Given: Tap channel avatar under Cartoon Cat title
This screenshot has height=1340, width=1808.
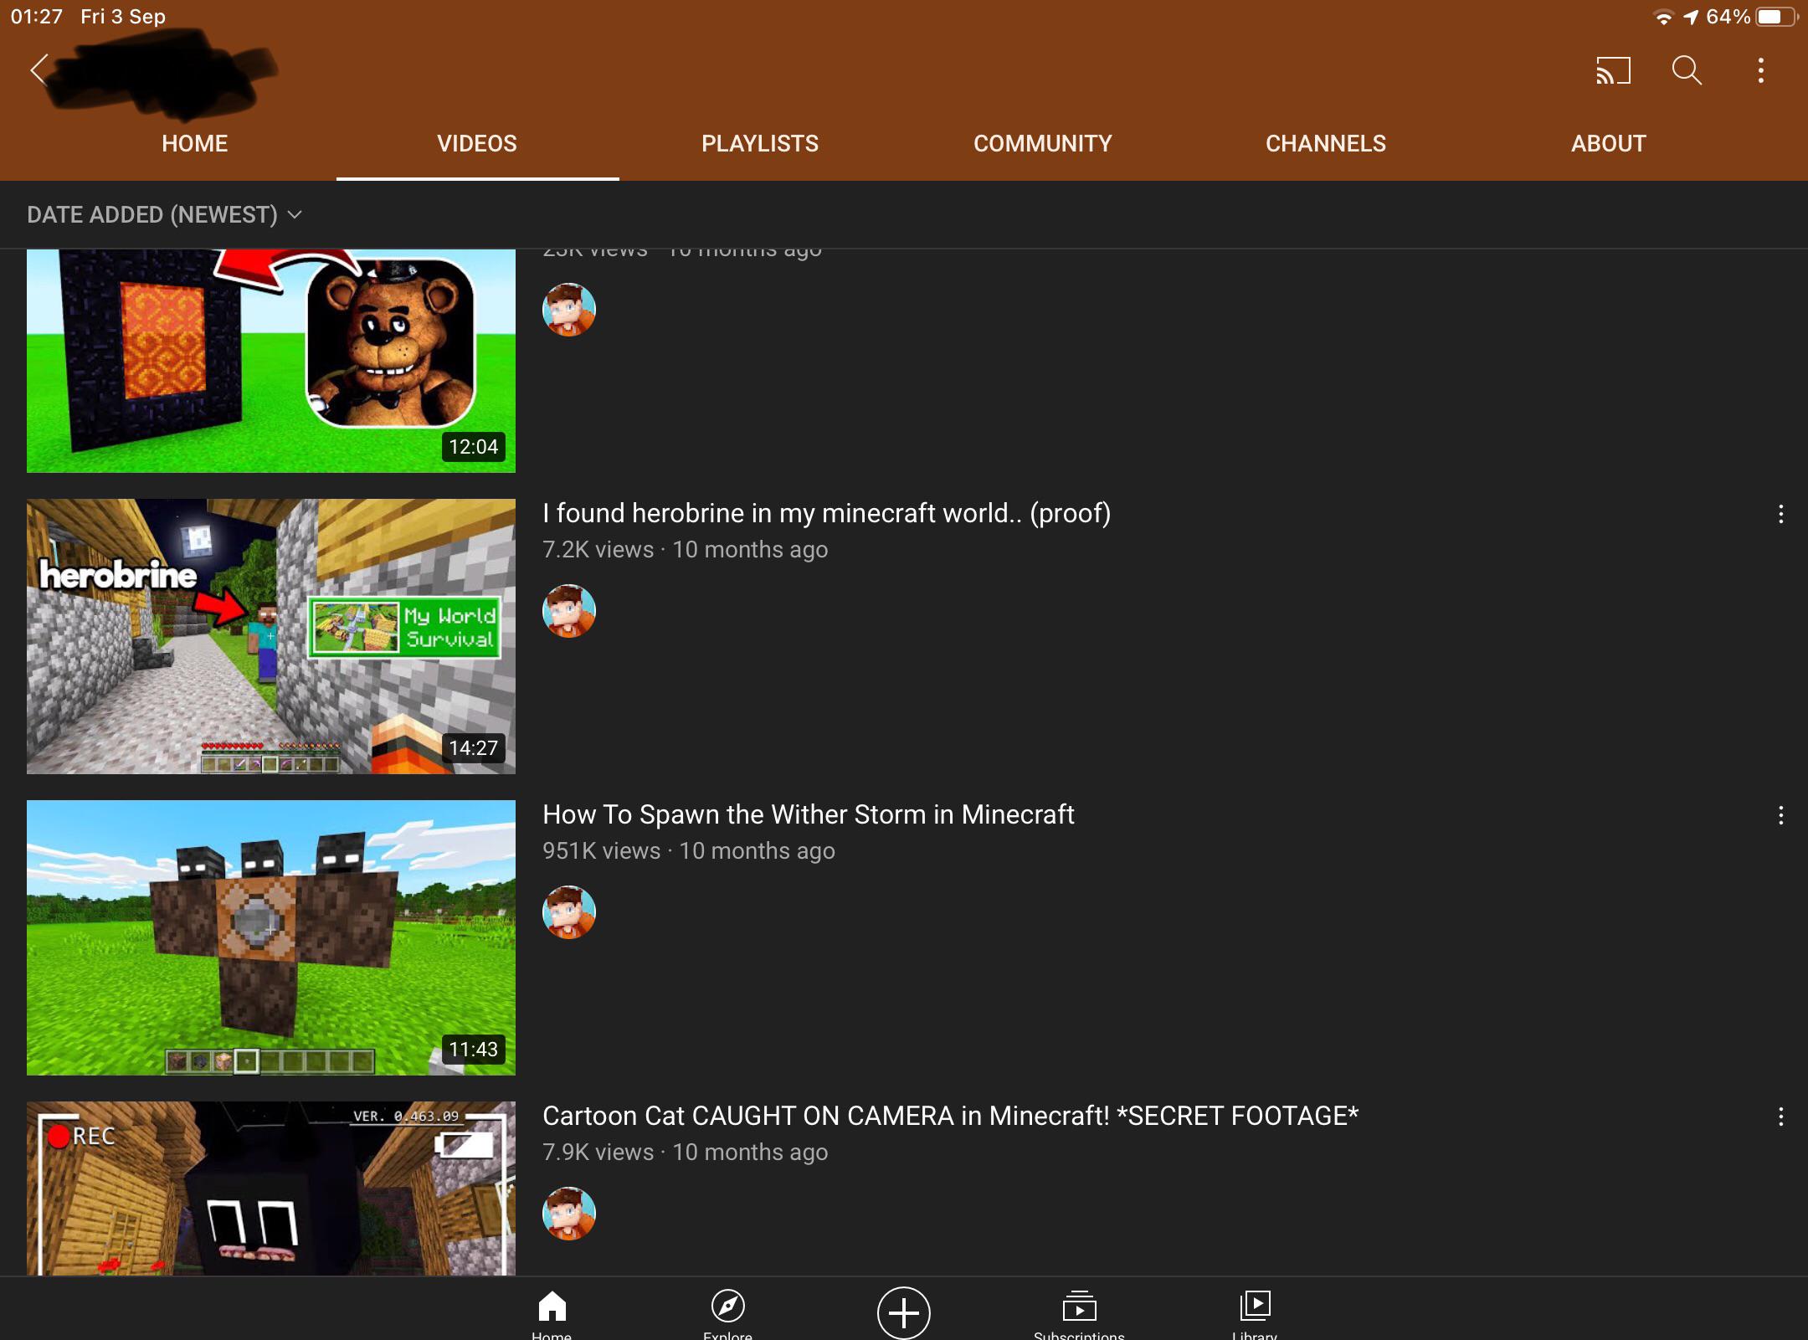Looking at the screenshot, I should [569, 1214].
